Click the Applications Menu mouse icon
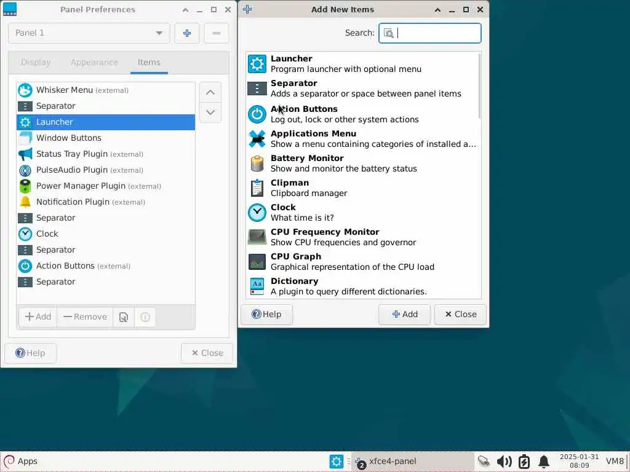 [257, 139]
